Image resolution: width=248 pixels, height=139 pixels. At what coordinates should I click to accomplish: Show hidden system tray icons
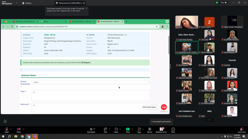[x=222, y=136]
